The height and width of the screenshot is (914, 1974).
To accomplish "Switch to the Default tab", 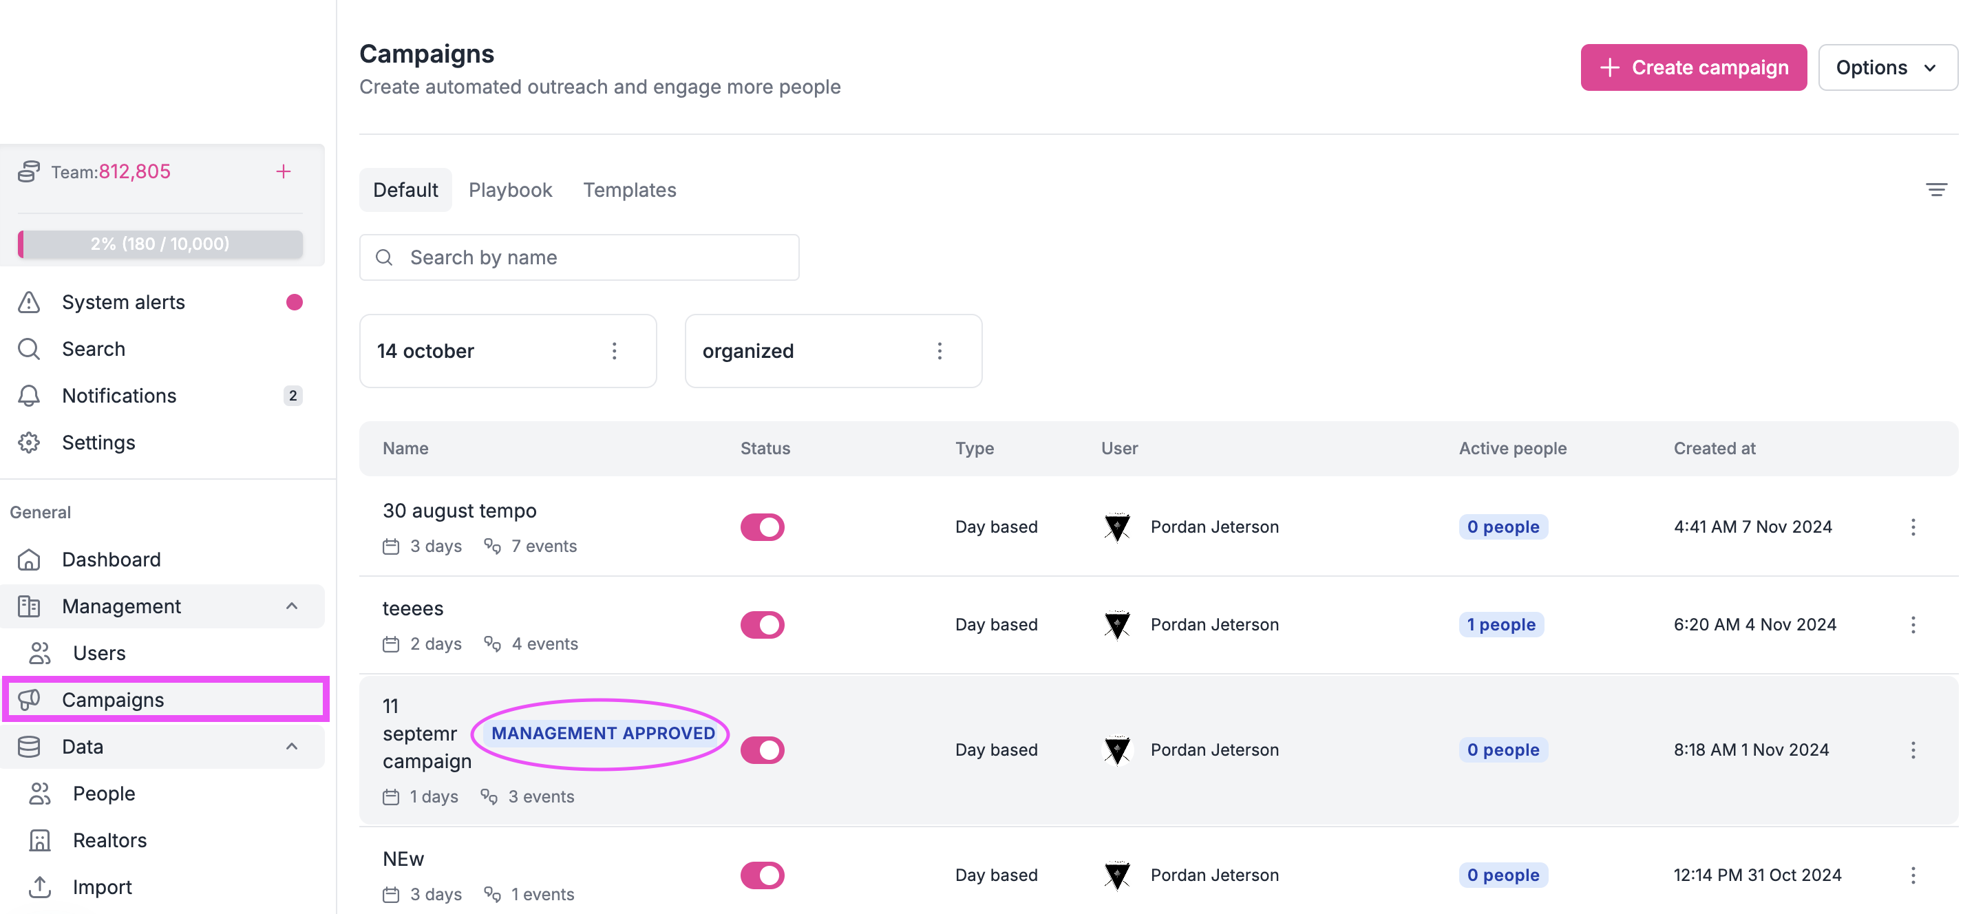I will [405, 189].
